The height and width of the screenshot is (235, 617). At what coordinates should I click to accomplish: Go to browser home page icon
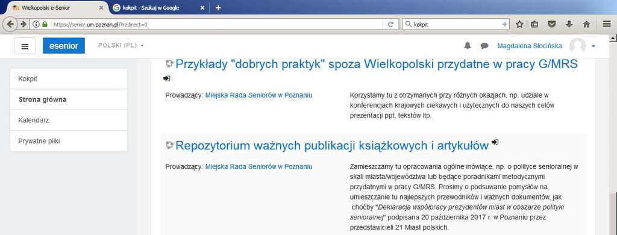pyautogui.click(x=586, y=24)
